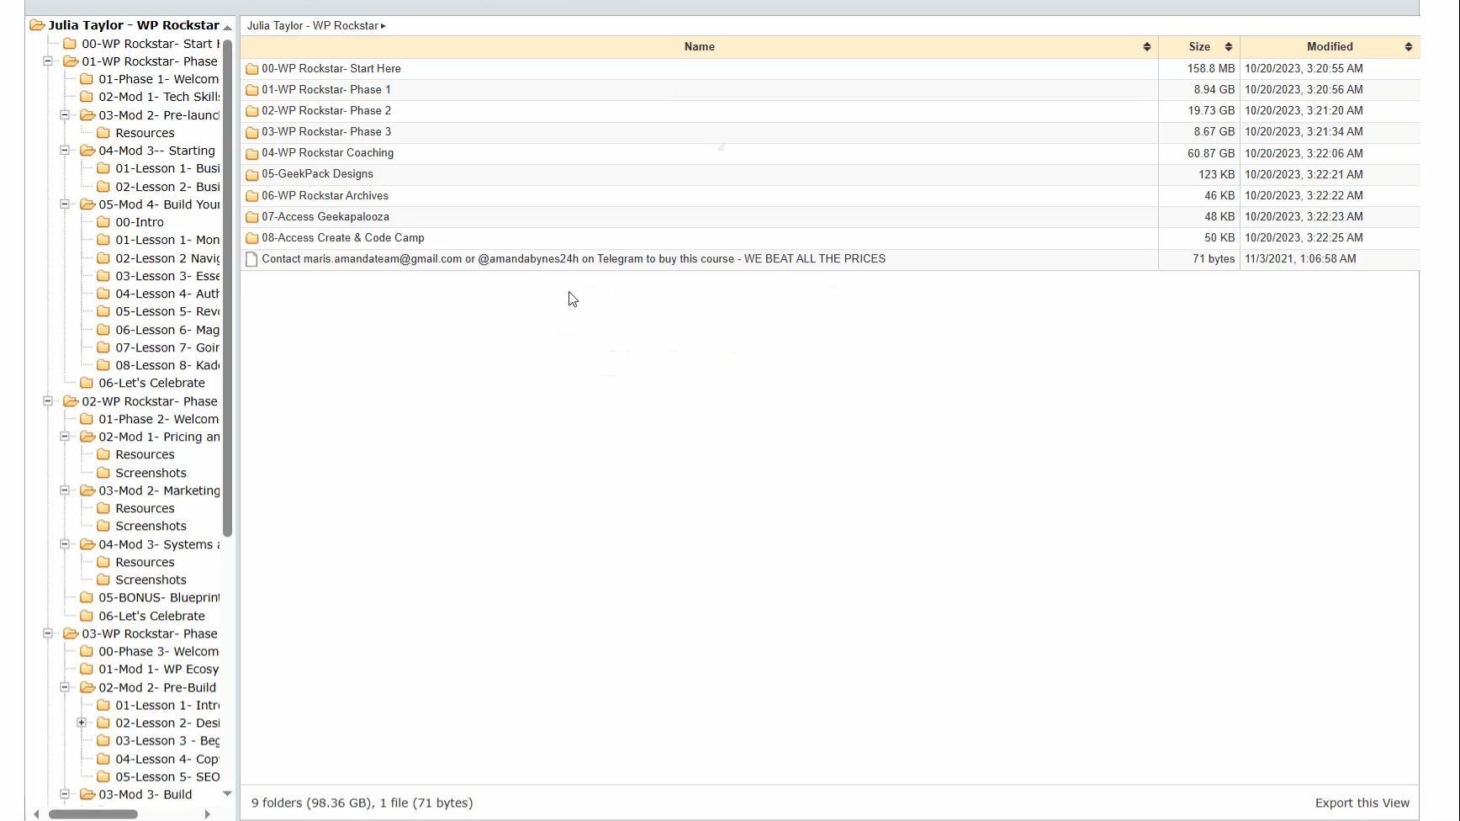Open 08-Access Create & Code Camp folder
Image resolution: width=1460 pixels, height=821 pixels.
pos(343,238)
